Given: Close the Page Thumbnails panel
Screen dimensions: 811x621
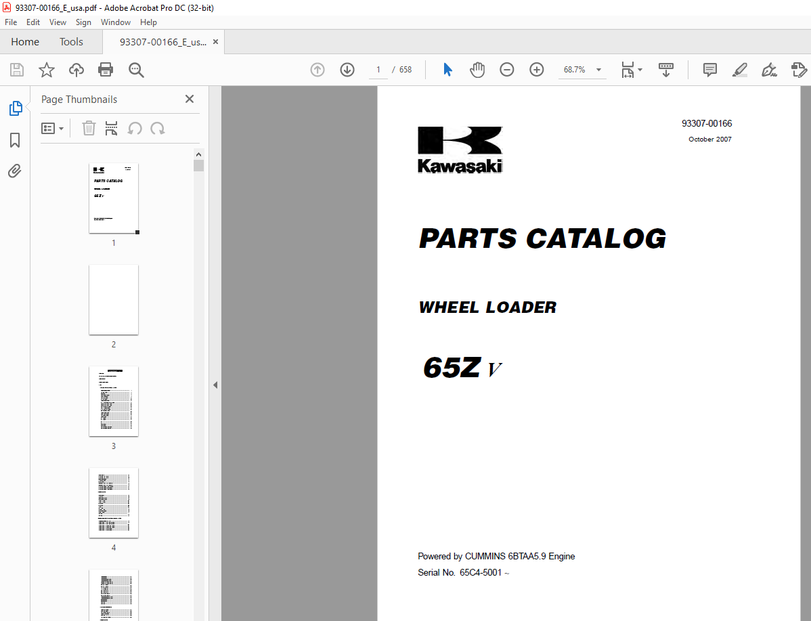Looking at the screenshot, I should coord(190,99).
